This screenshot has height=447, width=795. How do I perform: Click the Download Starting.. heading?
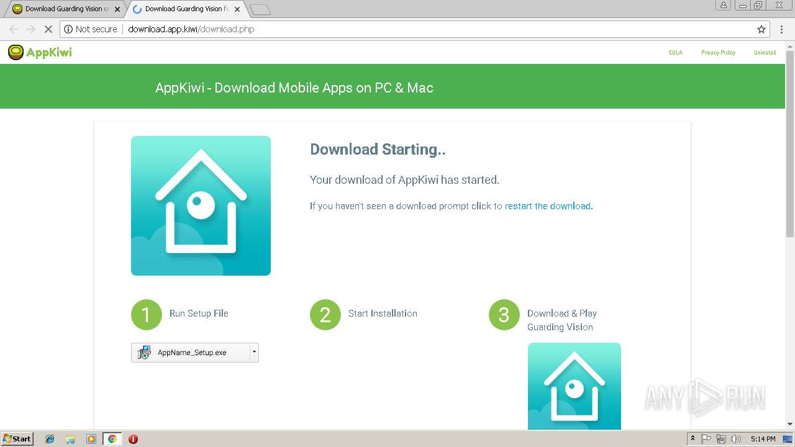point(378,150)
